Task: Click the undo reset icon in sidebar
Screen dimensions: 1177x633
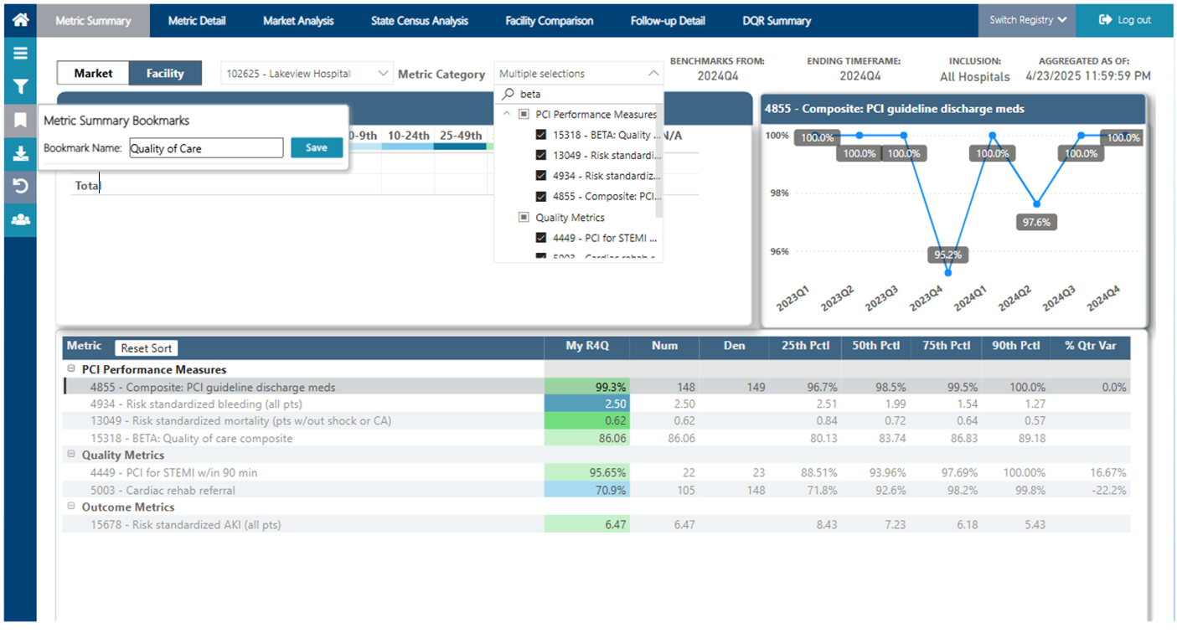Action: tap(20, 186)
